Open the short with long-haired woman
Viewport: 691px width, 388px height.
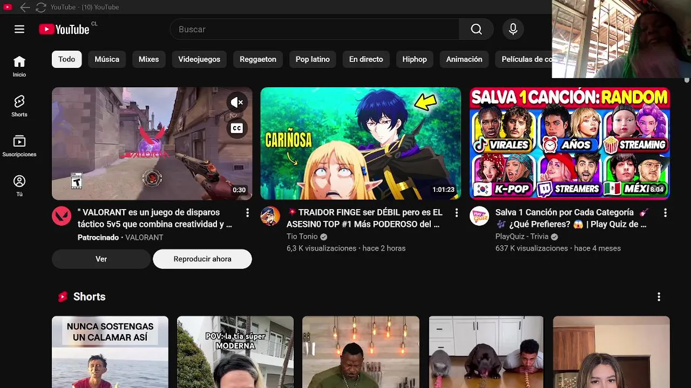pos(611,352)
